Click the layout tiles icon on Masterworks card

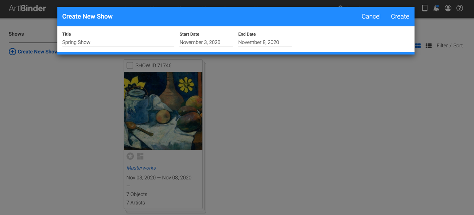tap(140, 156)
